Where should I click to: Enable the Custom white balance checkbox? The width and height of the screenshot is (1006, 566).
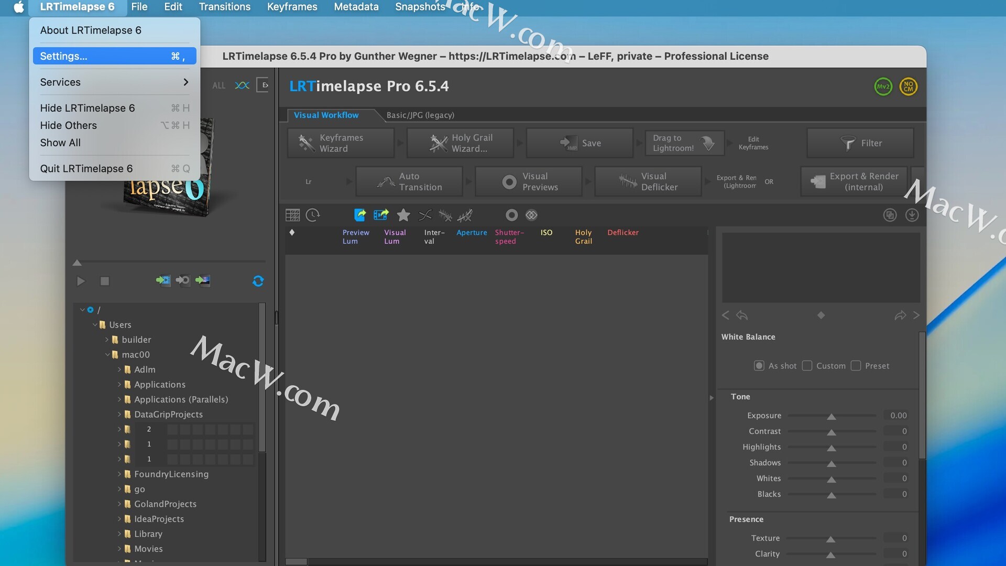coord(807,366)
